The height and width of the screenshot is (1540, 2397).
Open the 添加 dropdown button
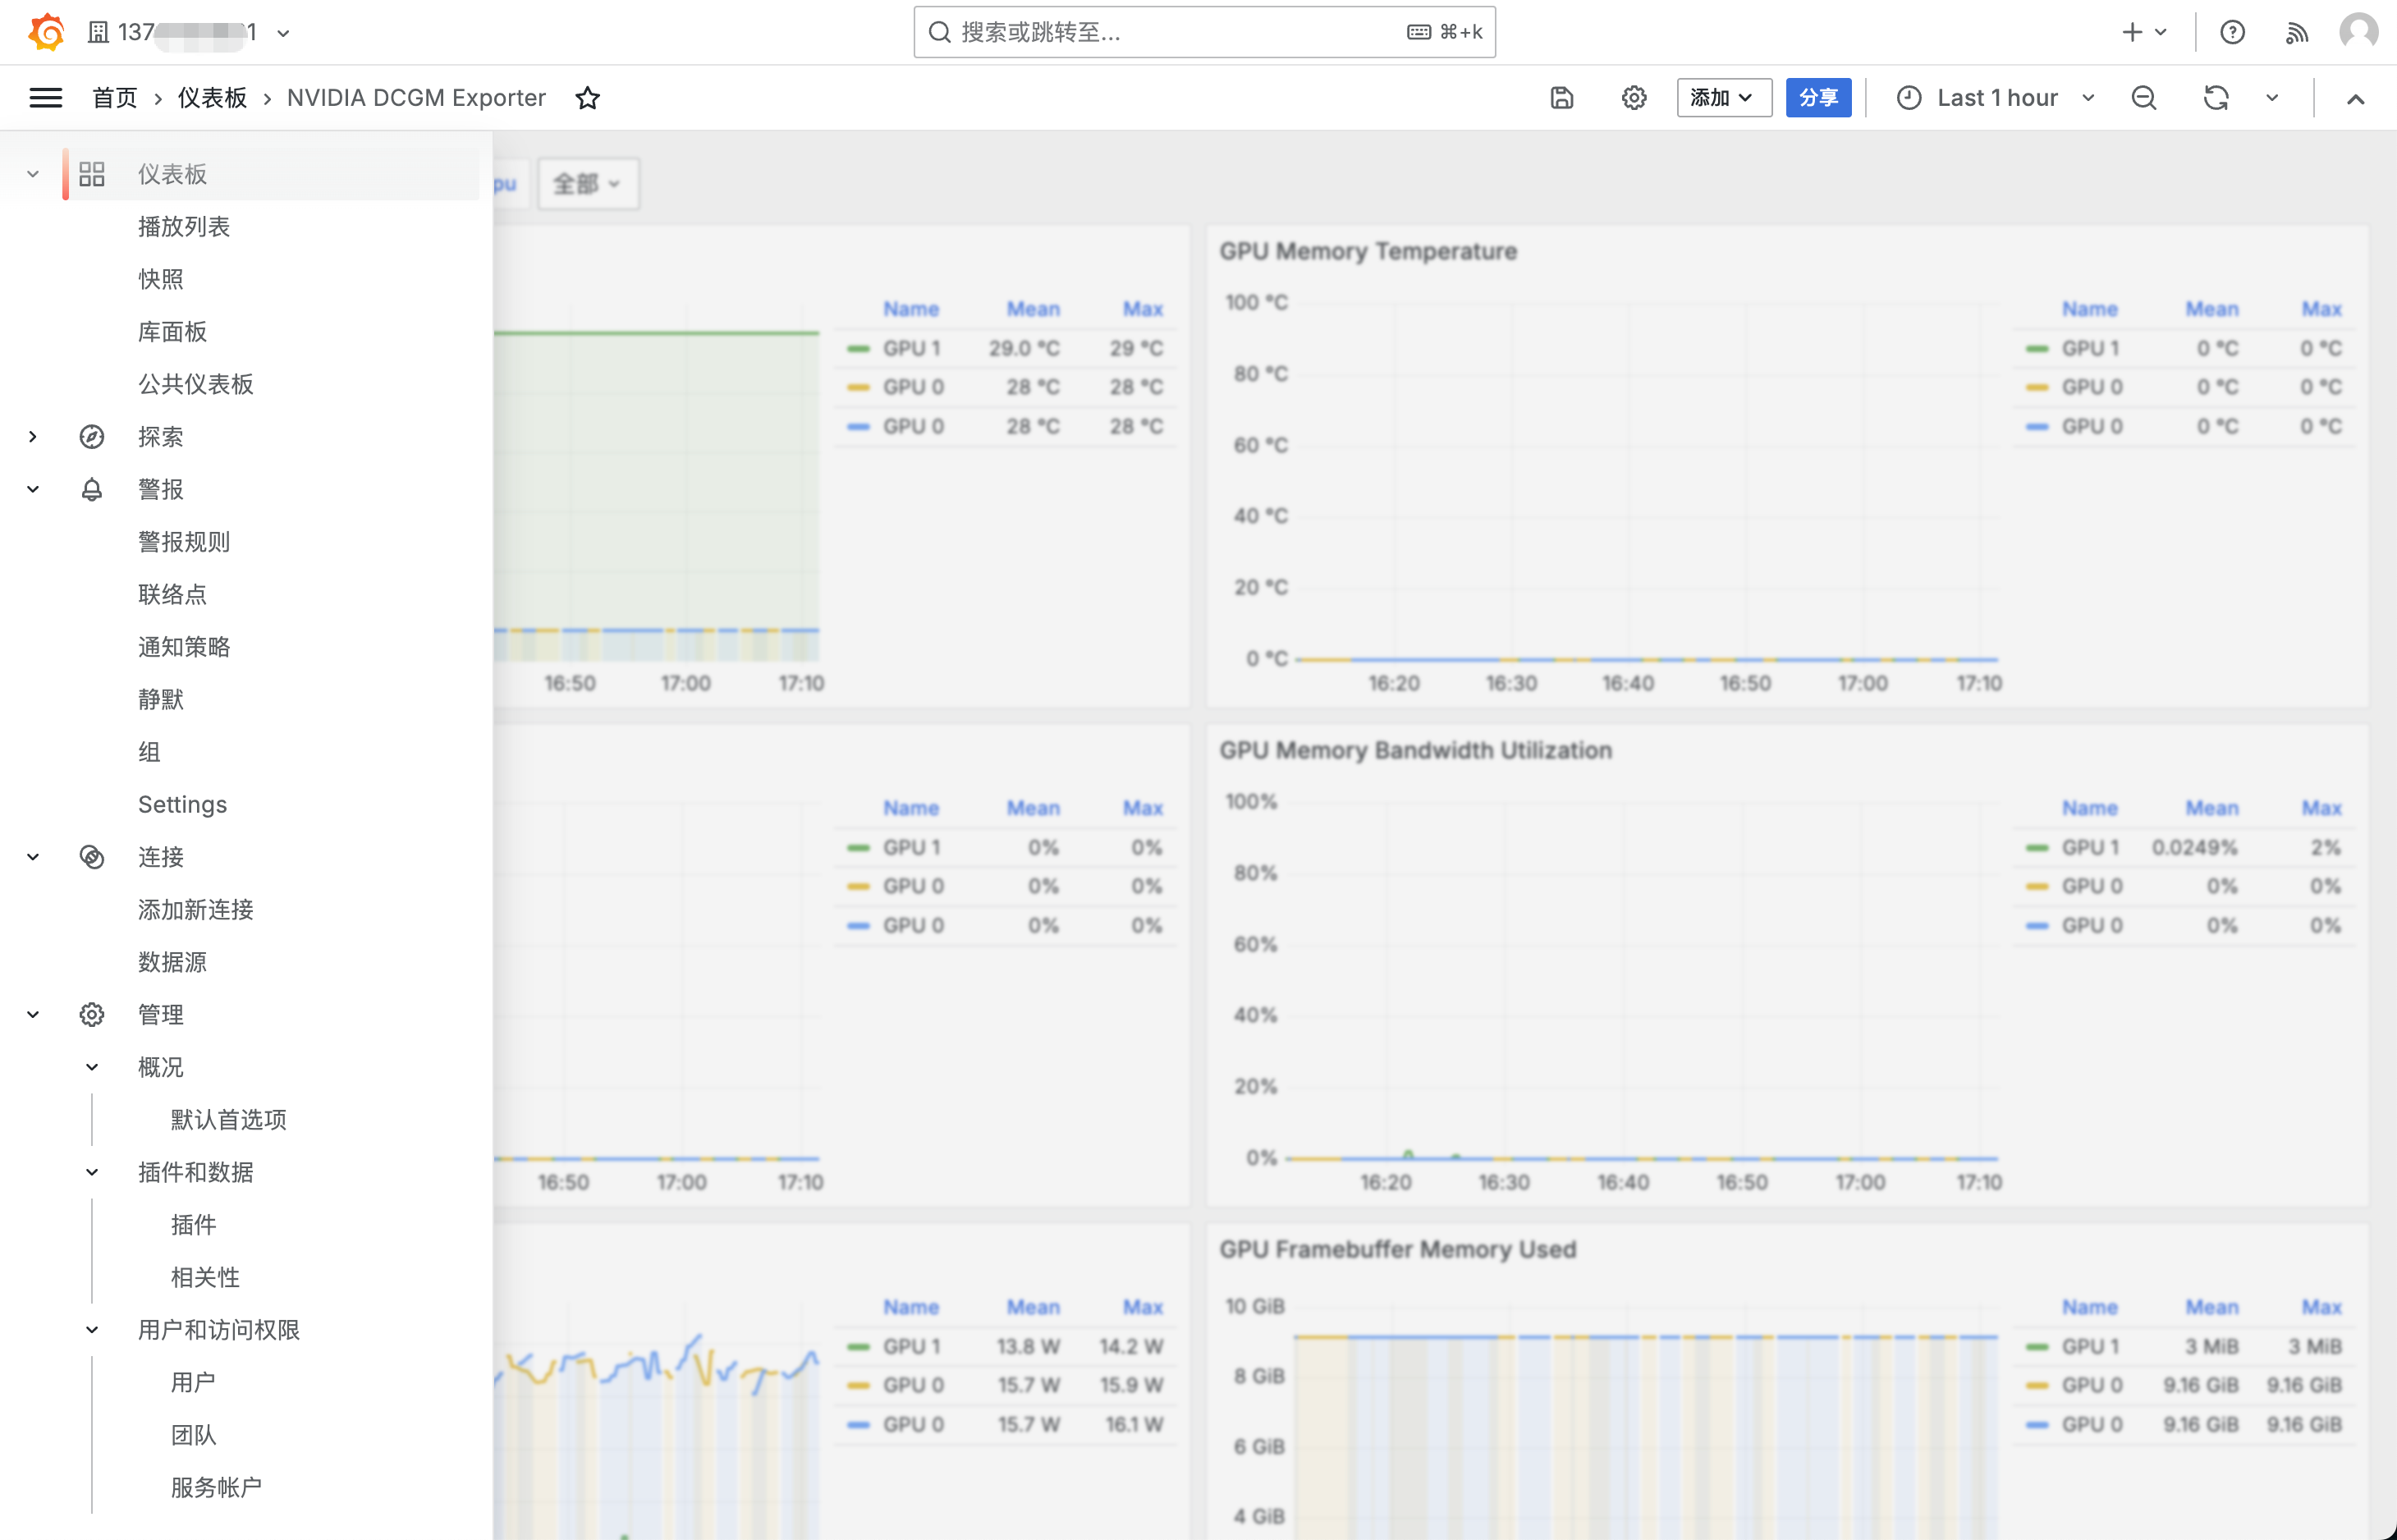click(x=1722, y=98)
